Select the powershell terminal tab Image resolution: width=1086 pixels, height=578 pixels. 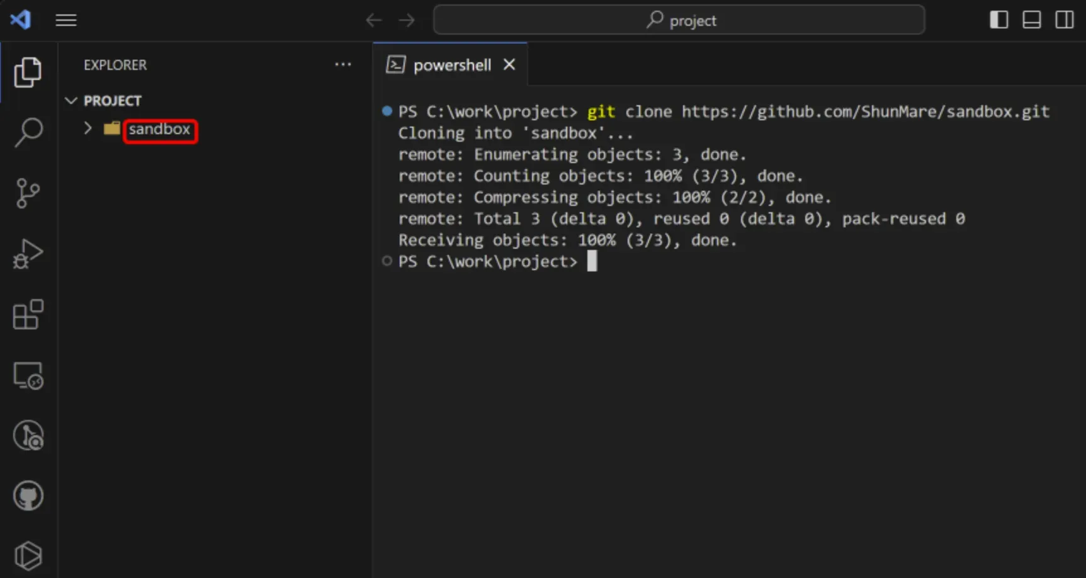pos(451,65)
